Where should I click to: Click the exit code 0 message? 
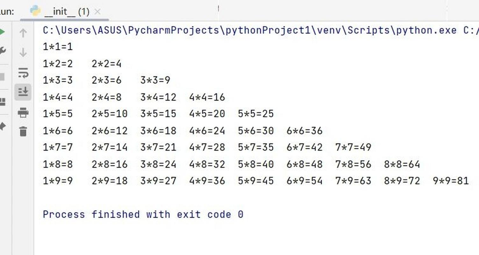tap(143, 214)
